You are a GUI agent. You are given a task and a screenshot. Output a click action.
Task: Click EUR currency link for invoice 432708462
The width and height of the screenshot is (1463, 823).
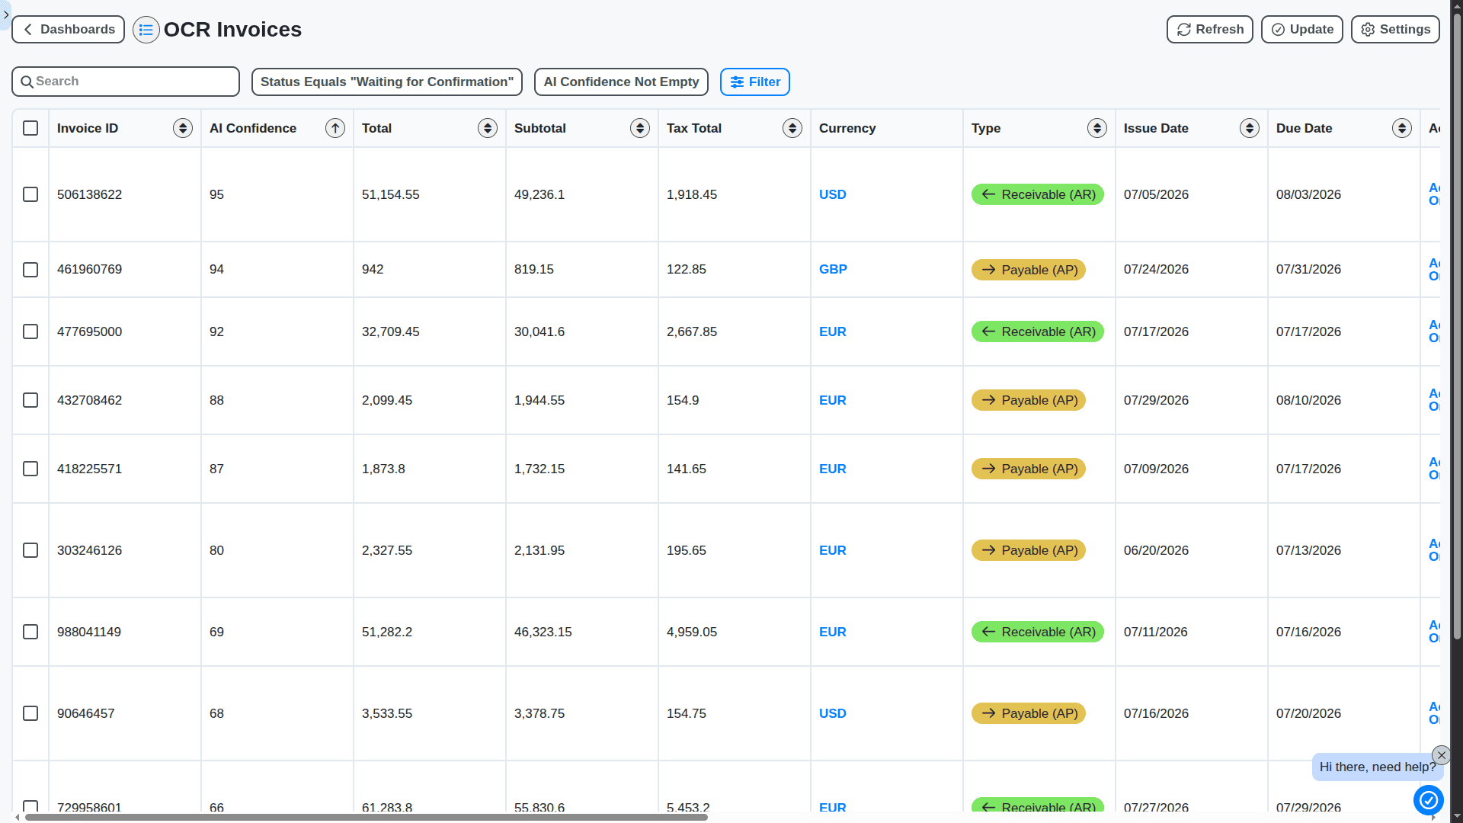coord(832,400)
